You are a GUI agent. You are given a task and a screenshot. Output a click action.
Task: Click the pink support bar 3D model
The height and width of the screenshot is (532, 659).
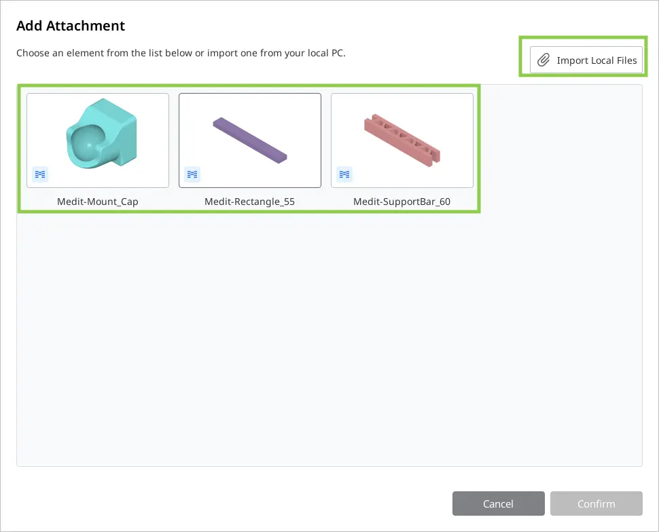tap(402, 140)
